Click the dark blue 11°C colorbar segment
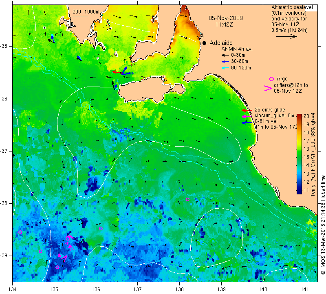This screenshot has width=326, height=294. [299, 190]
